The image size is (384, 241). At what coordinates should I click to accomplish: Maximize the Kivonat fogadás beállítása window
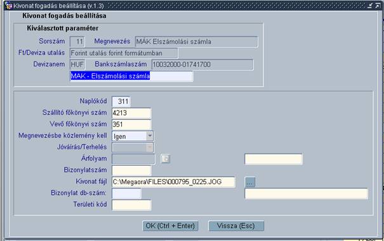[x=378, y=6]
